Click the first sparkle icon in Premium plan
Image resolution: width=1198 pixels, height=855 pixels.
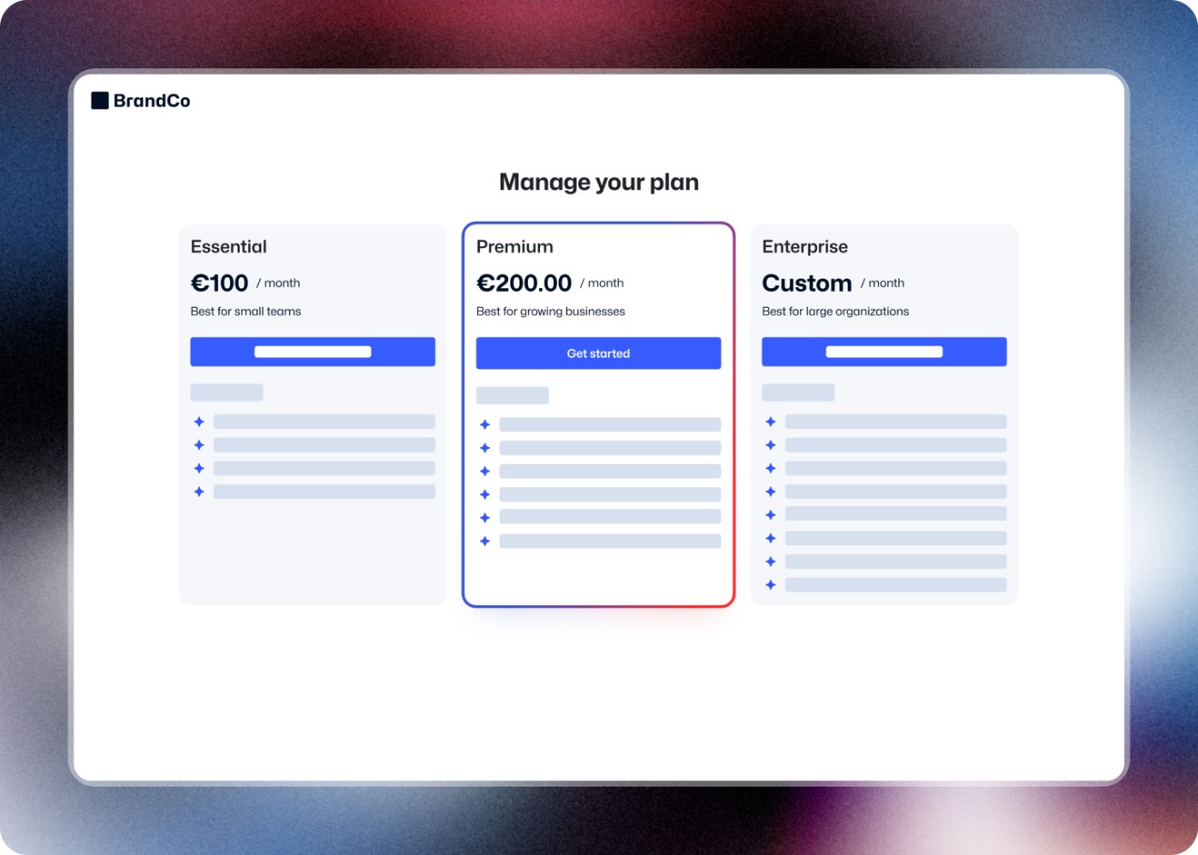click(x=485, y=425)
